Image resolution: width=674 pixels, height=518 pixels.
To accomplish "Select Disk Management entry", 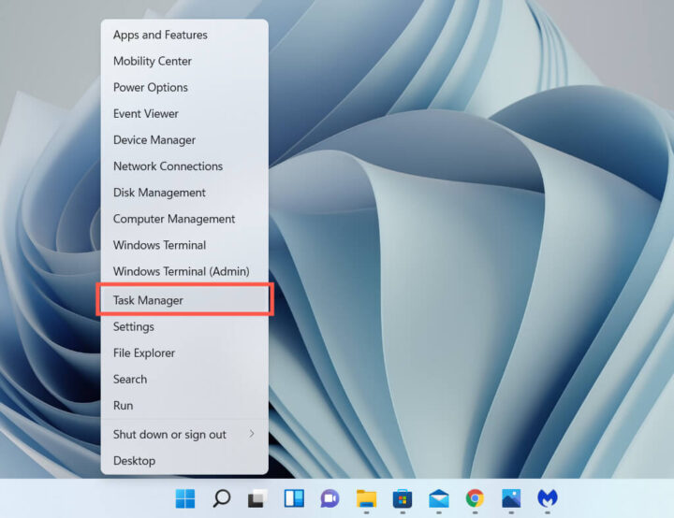I will tap(184, 193).
